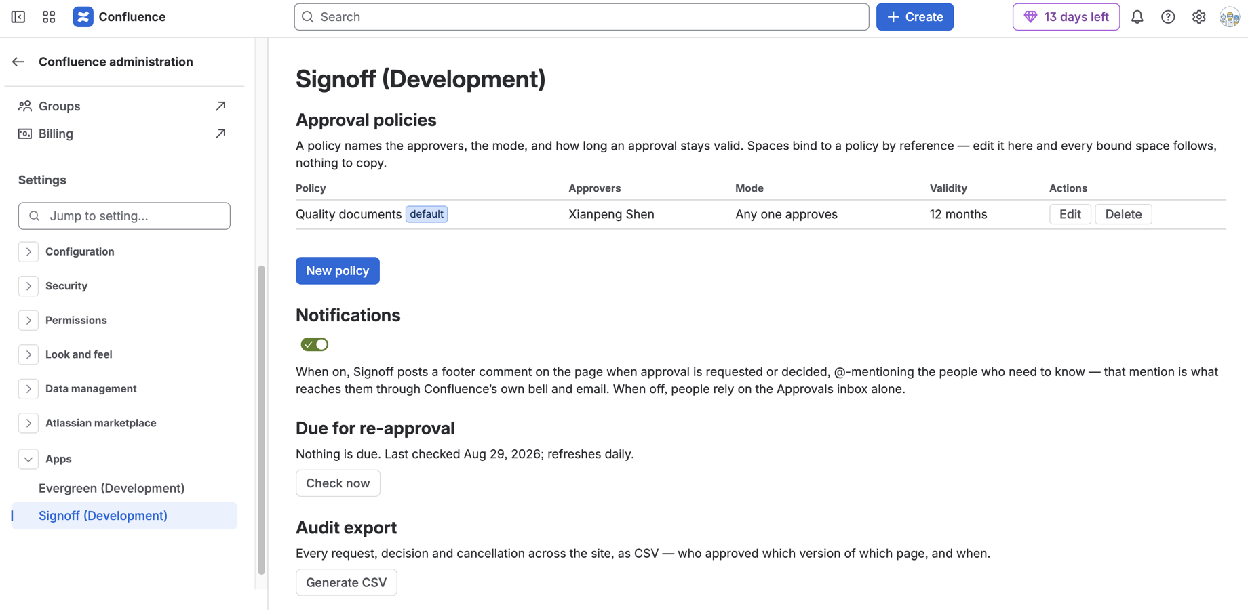This screenshot has width=1248, height=610.
Task: Expand the Data management section
Action: (28, 388)
